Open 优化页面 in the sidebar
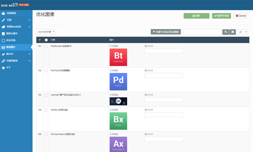 click(x=11, y=40)
